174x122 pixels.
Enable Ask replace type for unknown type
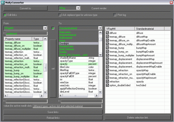click(x=60, y=15)
